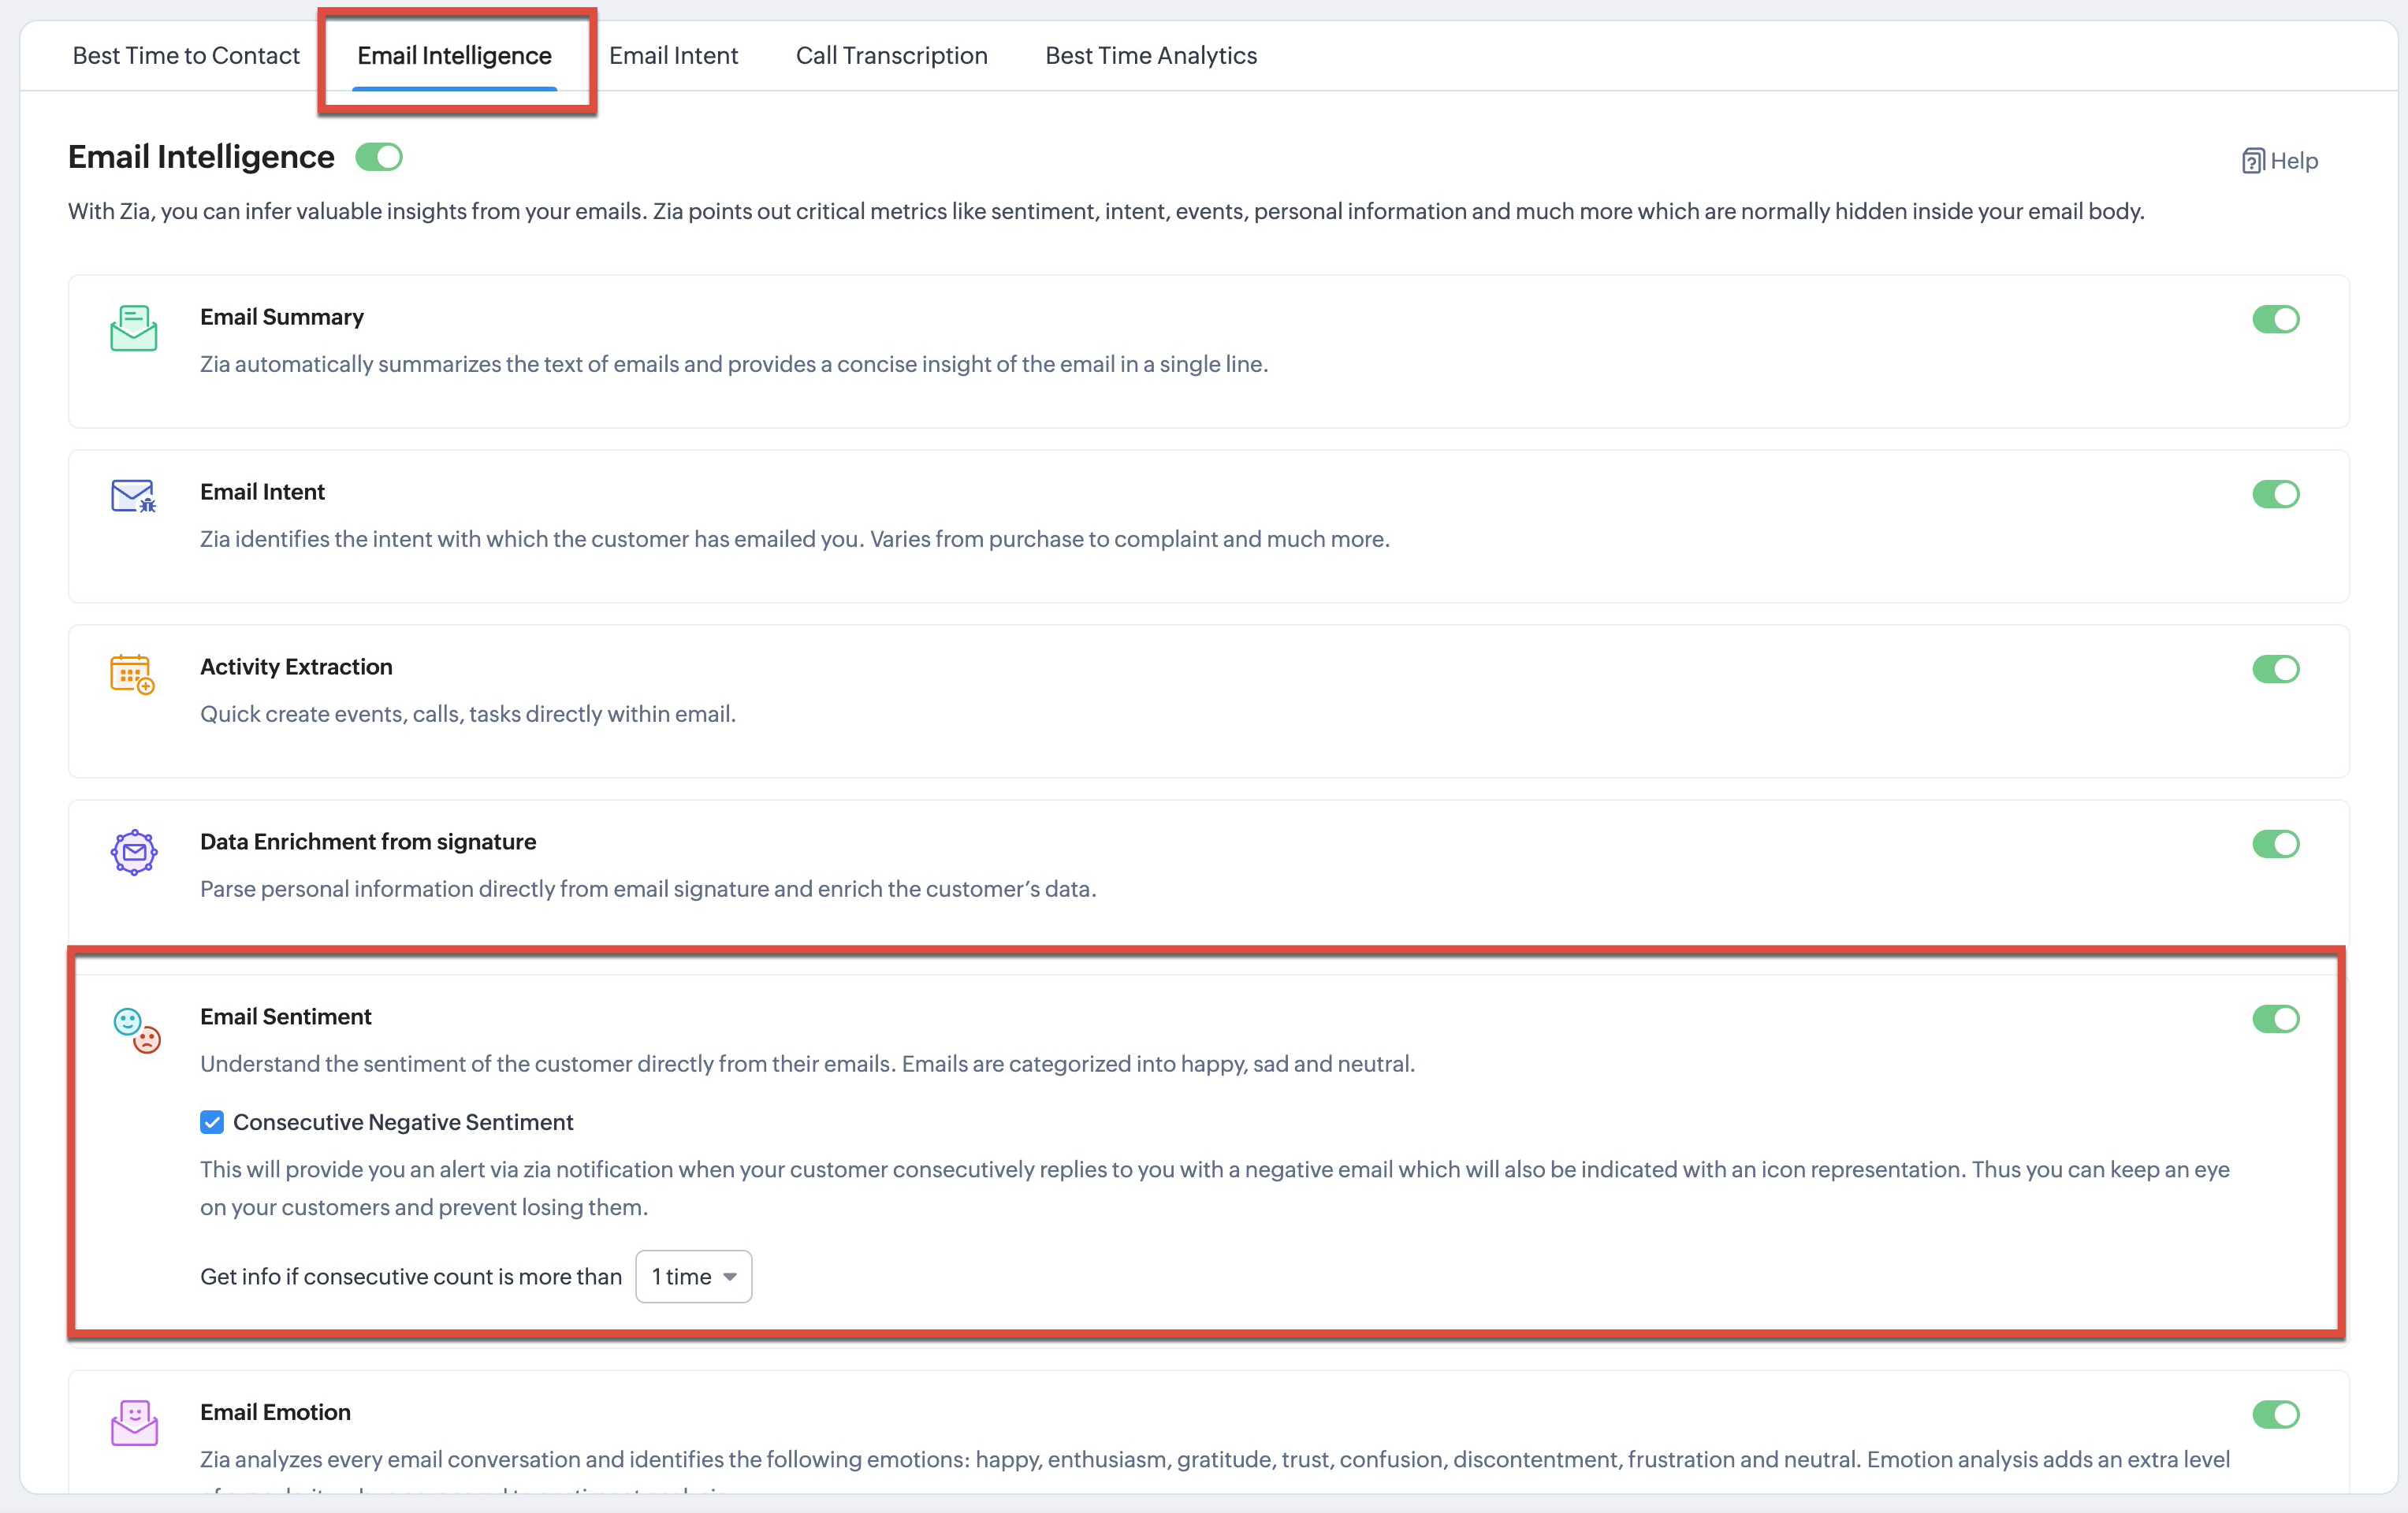Click the Email Sentiment smiley faces icon
The image size is (2408, 1513).
coord(136,1030)
